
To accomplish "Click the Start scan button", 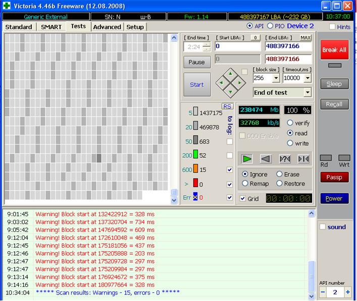I will (197, 85).
